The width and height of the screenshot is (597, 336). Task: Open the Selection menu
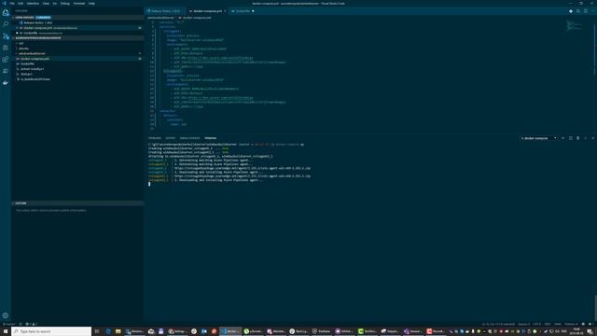click(x=33, y=4)
